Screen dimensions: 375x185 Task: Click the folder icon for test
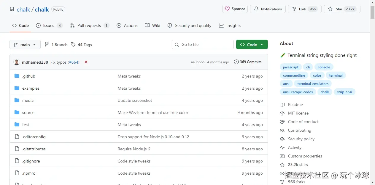tap(17, 125)
